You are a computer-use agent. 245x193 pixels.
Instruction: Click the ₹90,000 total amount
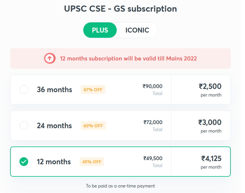[x=152, y=86]
